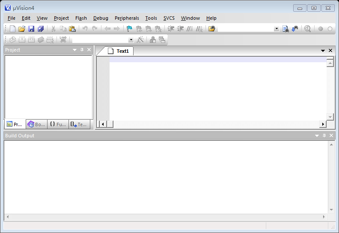This screenshot has width=339, height=233.
Task: Open the SVCS menu
Action: click(x=169, y=18)
